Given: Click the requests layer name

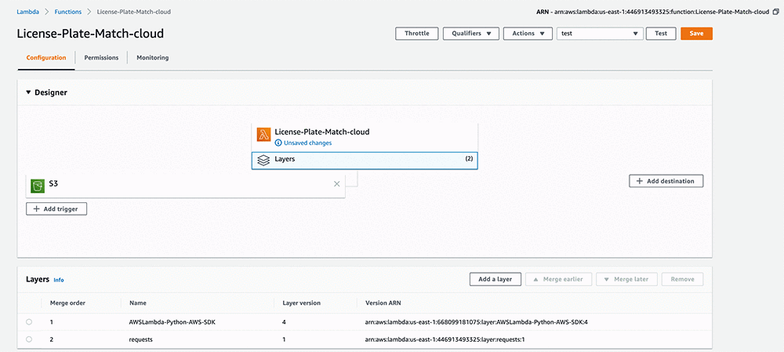Looking at the screenshot, I should pos(141,339).
